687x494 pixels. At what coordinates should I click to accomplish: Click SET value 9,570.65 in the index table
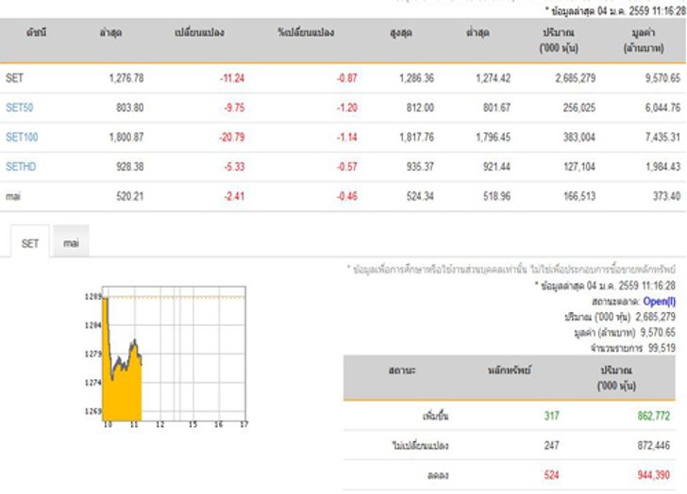pos(662,78)
